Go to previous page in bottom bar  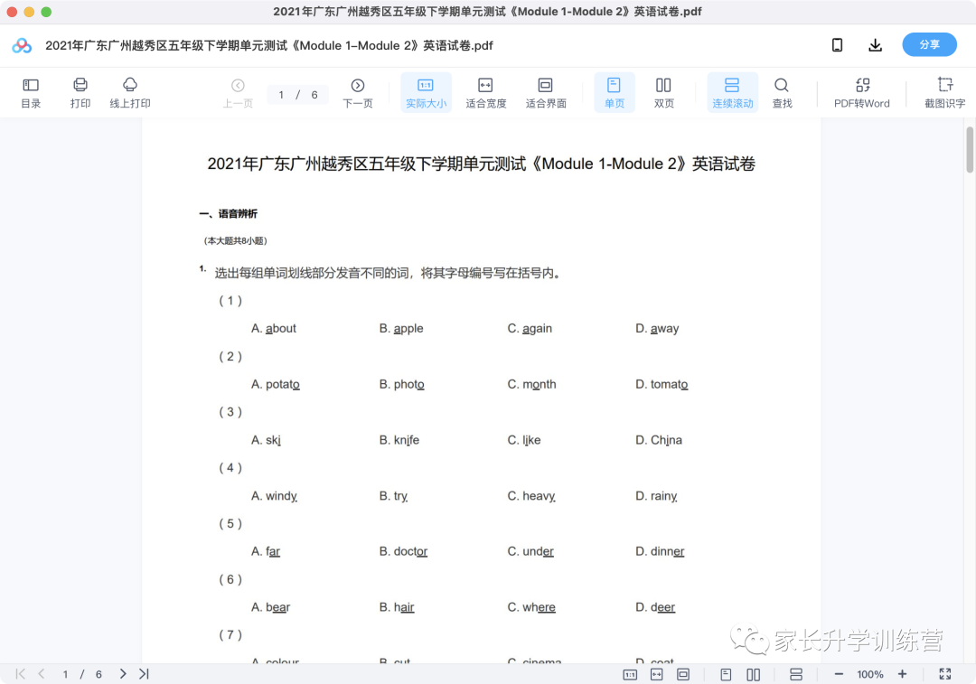(x=41, y=674)
